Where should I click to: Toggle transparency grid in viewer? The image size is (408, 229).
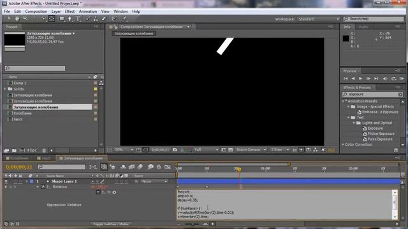231,150
